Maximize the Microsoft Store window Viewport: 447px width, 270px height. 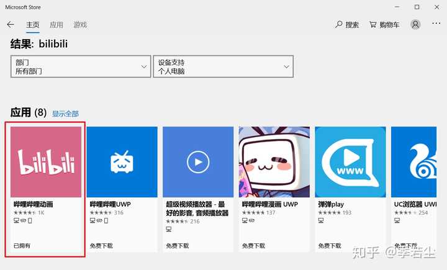417,7
